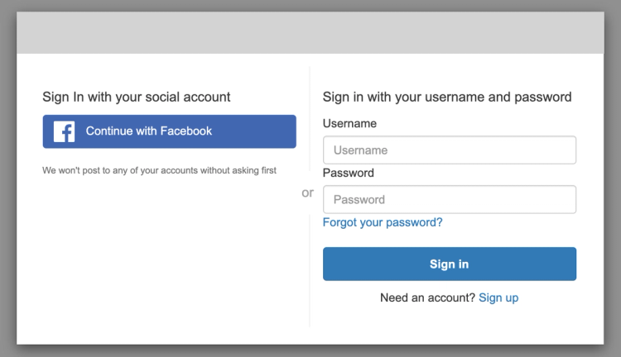
Task: Click the vertical divider below the 'or'
Action: pyautogui.click(x=310, y=264)
